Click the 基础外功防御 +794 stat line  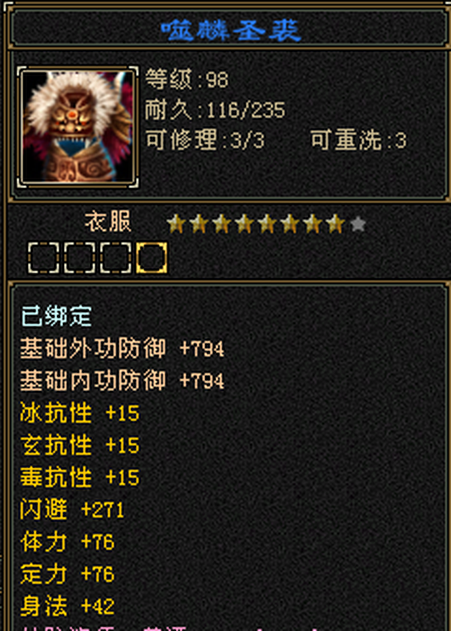click(x=123, y=348)
